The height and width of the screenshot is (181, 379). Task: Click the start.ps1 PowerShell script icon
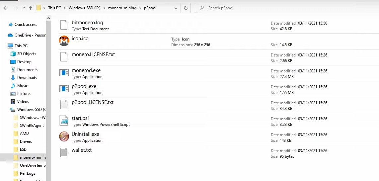(64, 121)
